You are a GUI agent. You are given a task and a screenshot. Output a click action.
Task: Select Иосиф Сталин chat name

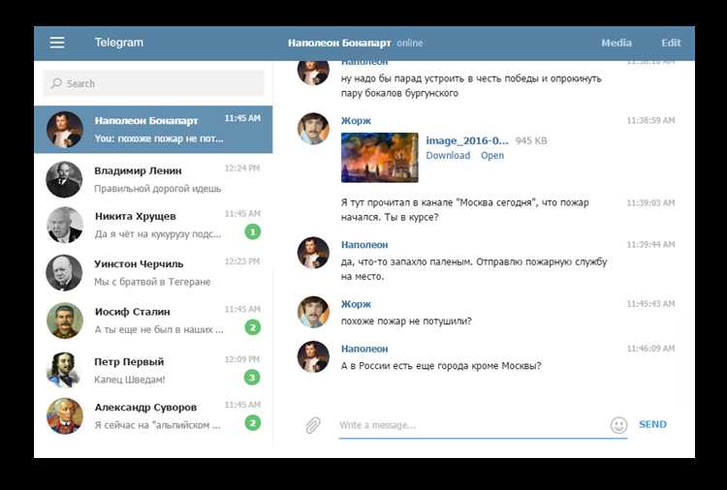tap(132, 312)
